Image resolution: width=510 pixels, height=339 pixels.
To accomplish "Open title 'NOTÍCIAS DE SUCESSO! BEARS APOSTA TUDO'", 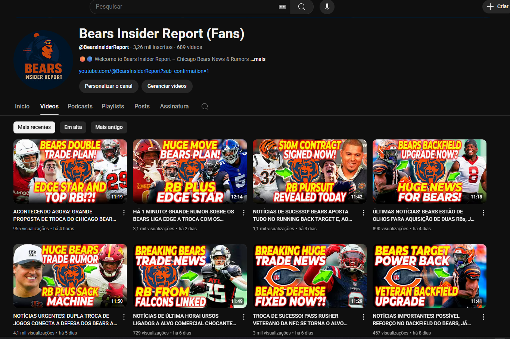I will click(x=302, y=215).
